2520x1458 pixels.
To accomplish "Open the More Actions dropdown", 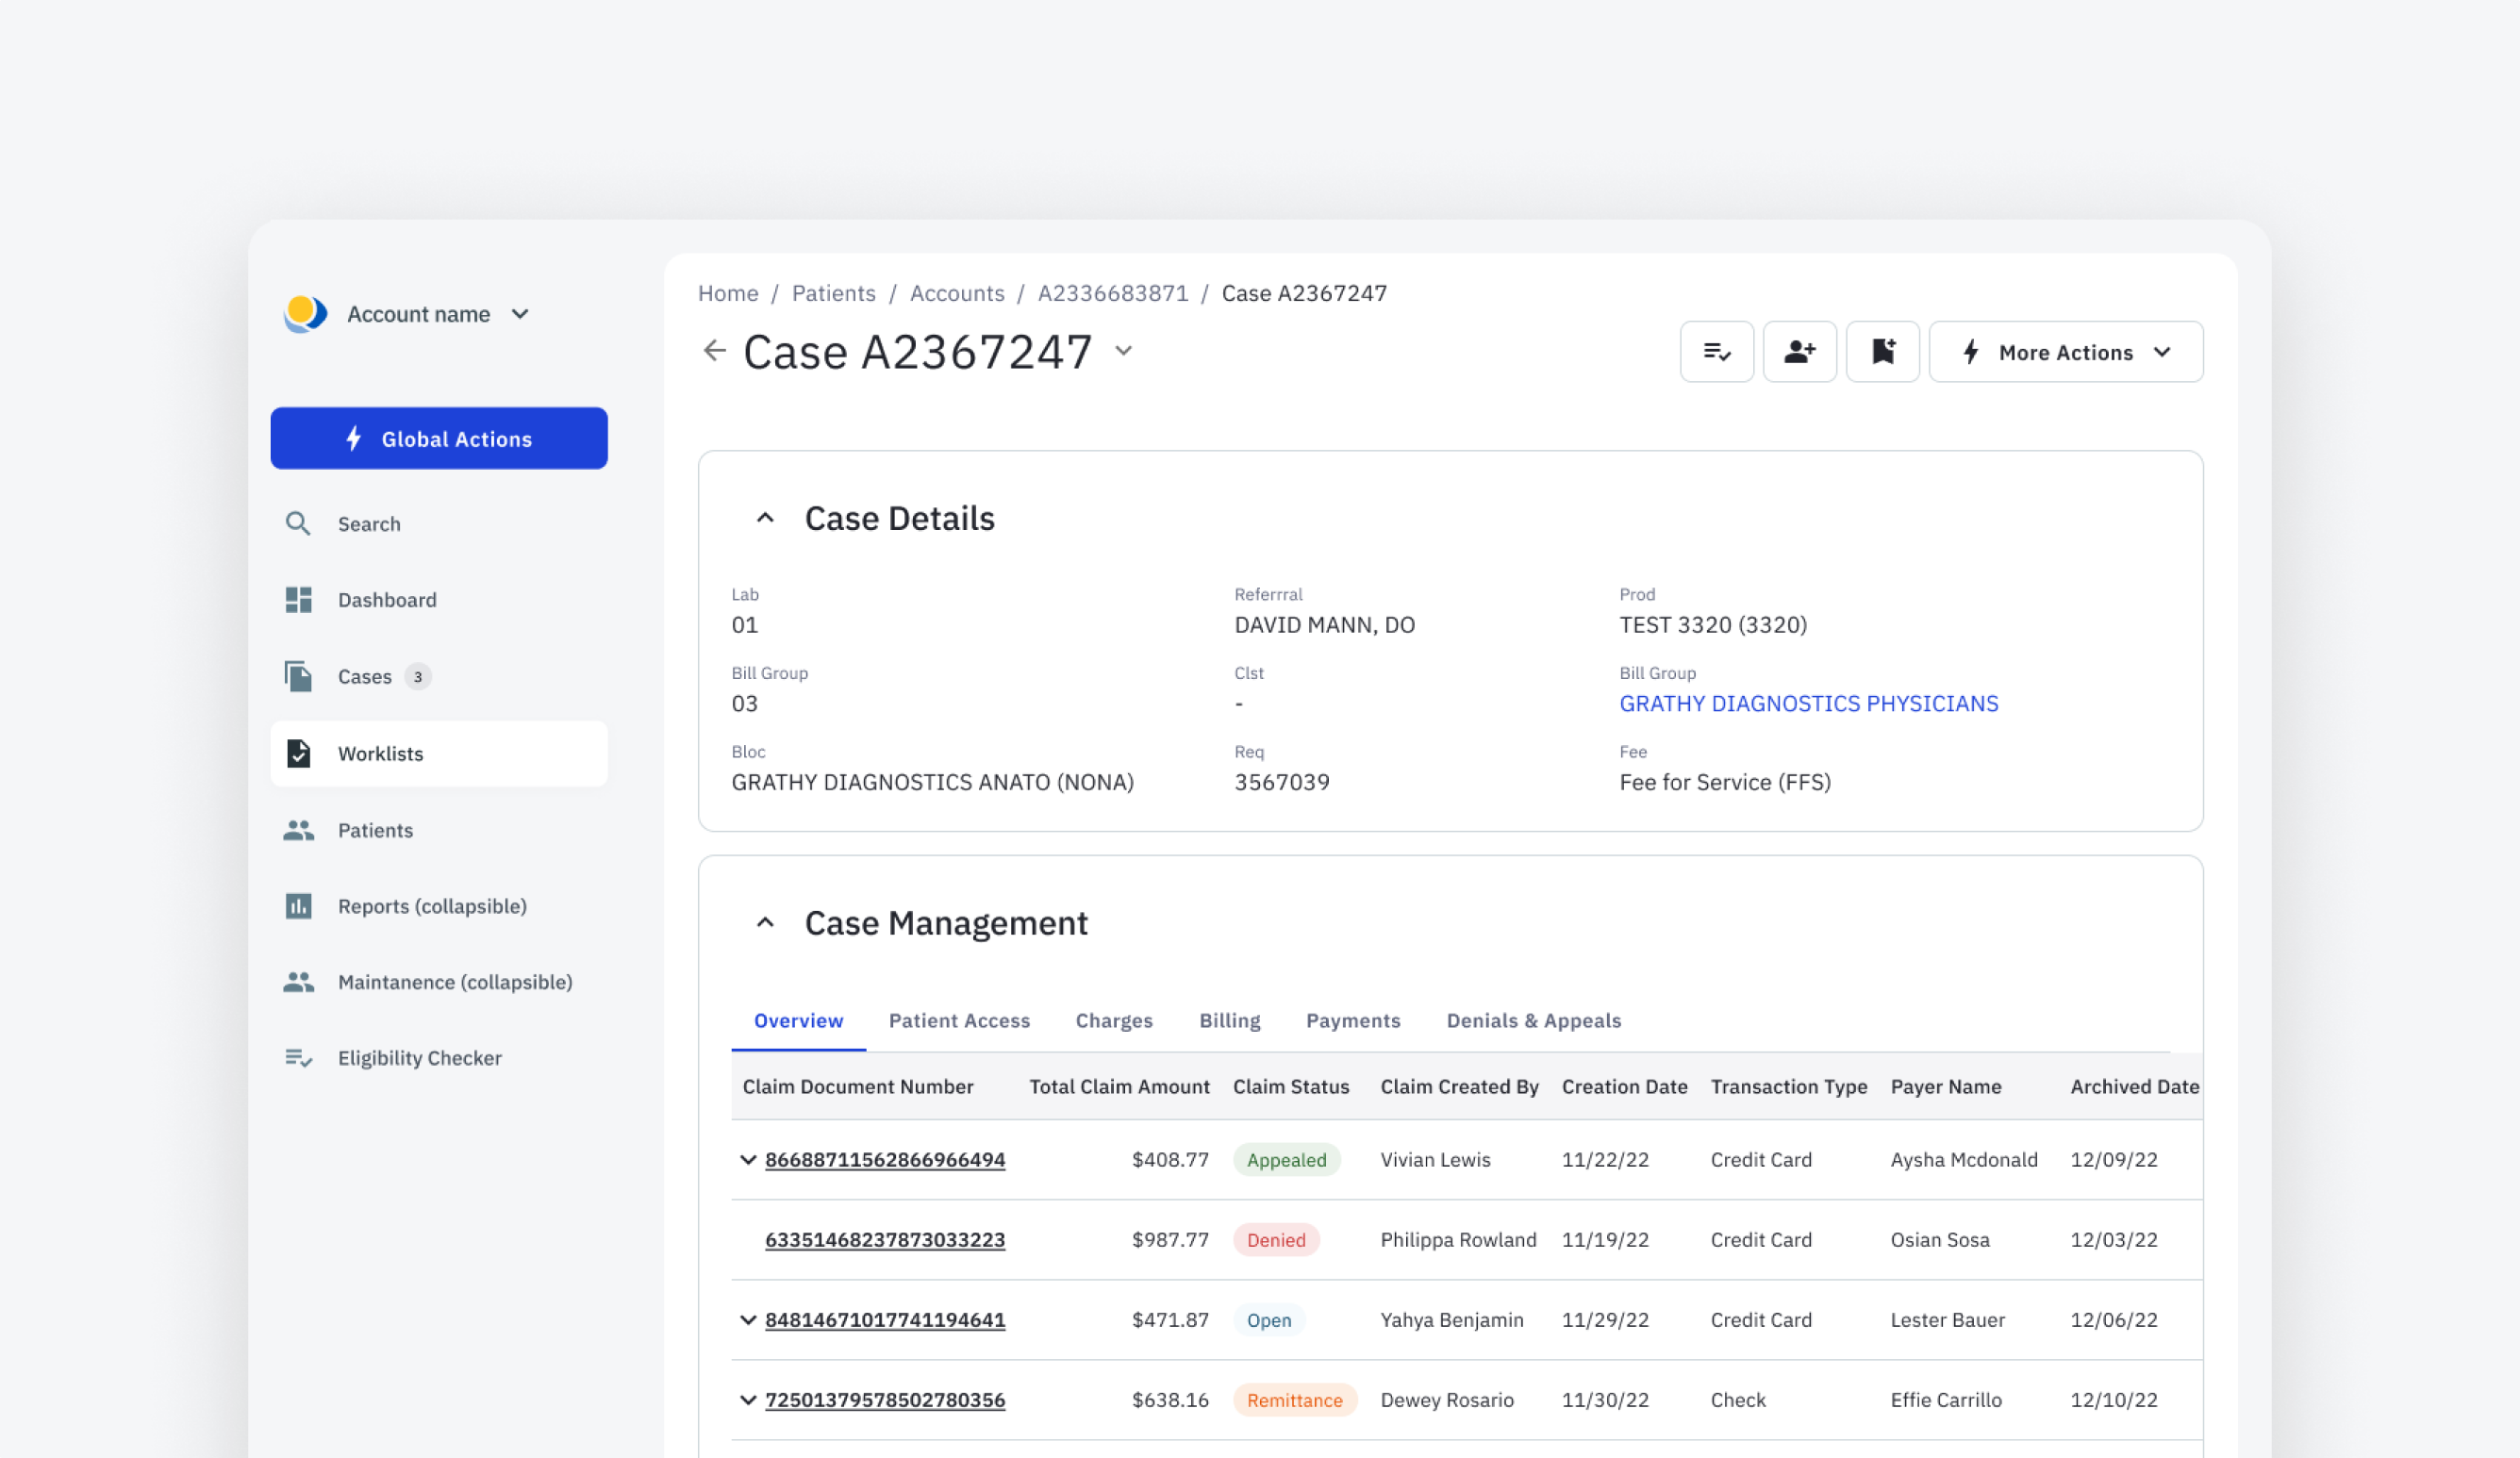I will coord(2066,352).
